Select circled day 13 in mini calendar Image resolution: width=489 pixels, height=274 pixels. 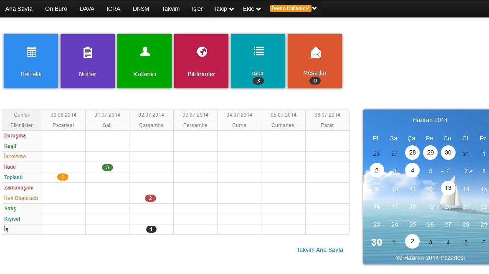[x=448, y=188]
